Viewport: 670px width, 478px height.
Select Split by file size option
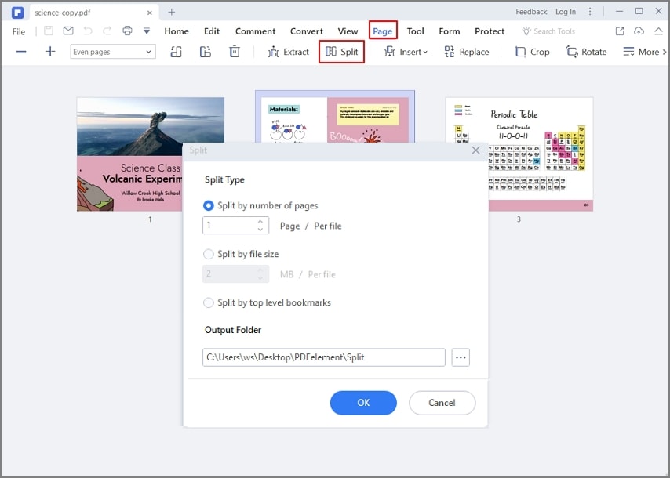[241, 255]
